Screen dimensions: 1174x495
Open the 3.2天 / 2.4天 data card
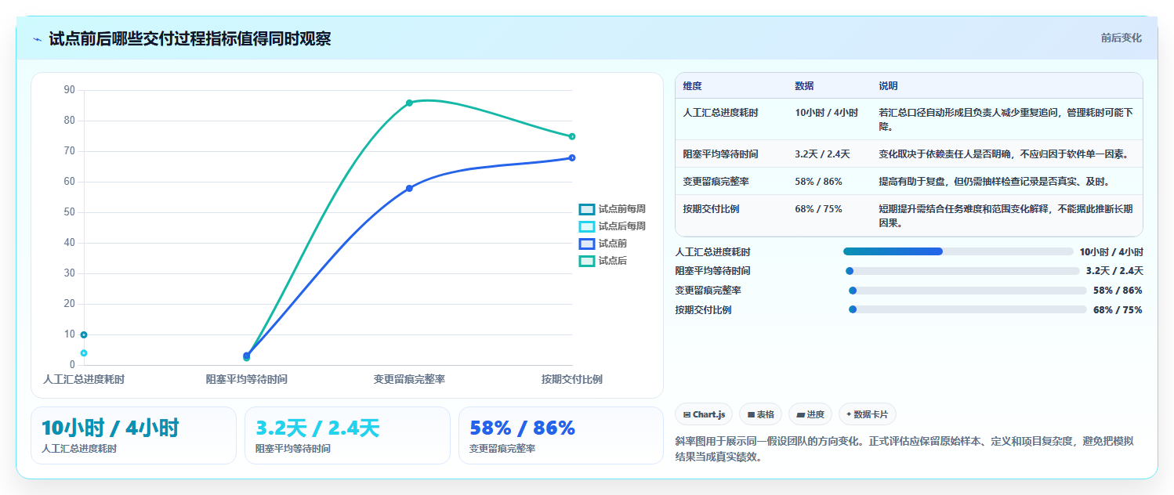(x=347, y=435)
